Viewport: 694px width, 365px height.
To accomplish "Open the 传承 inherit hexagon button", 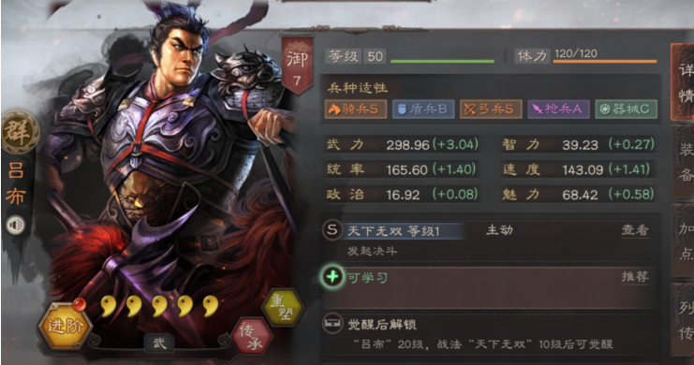I will [x=252, y=336].
